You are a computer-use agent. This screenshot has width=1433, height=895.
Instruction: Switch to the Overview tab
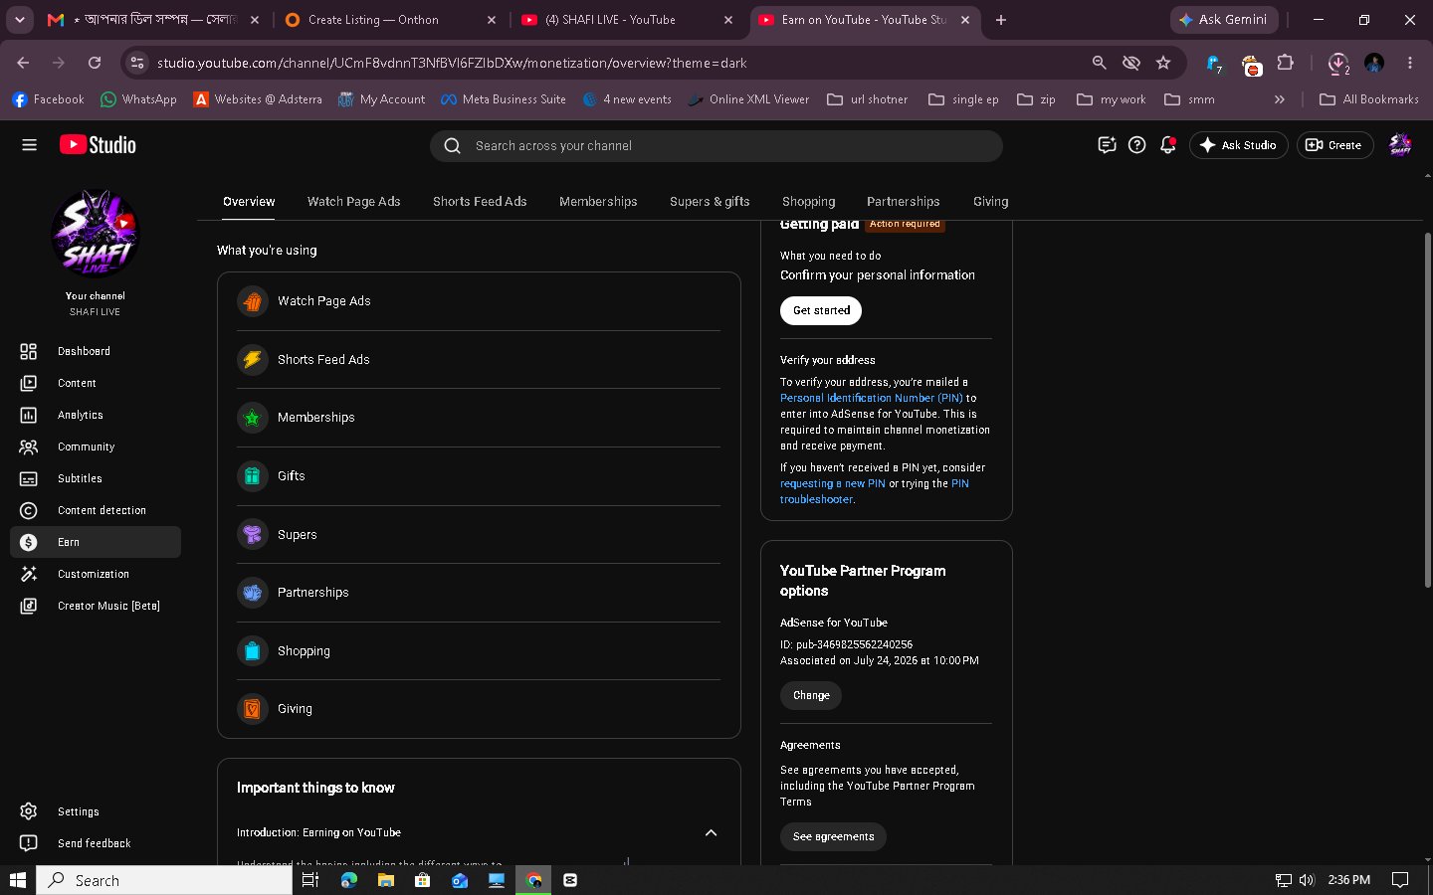pyautogui.click(x=249, y=201)
